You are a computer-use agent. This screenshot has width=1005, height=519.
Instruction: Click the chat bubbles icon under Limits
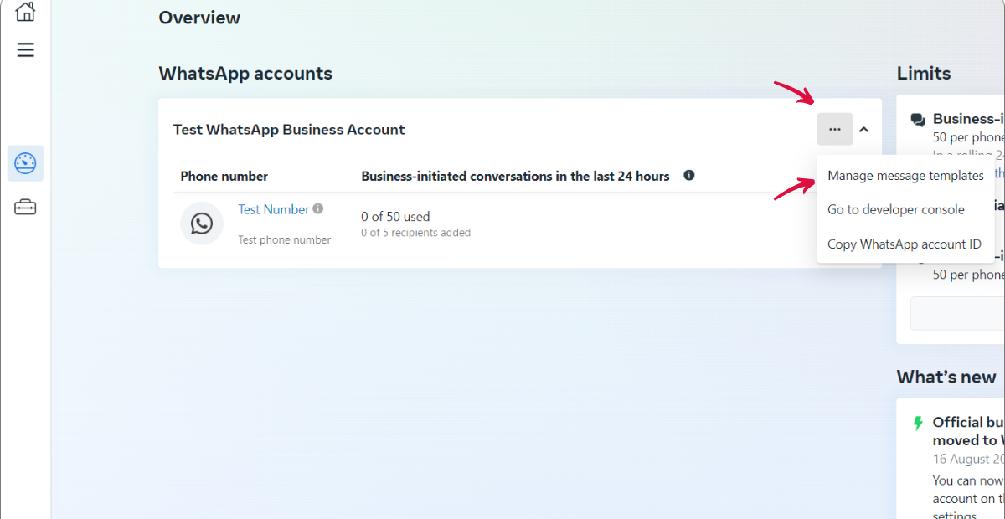[919, 120]
